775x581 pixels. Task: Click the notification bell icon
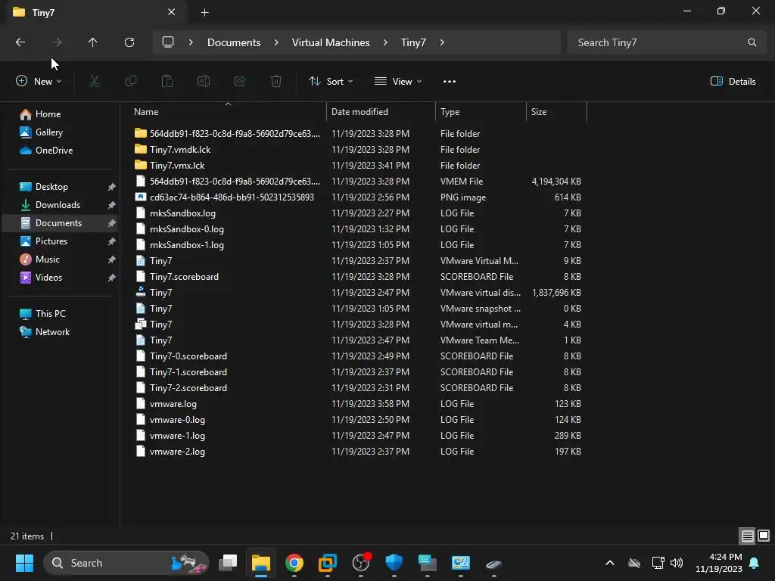point(755,563)
